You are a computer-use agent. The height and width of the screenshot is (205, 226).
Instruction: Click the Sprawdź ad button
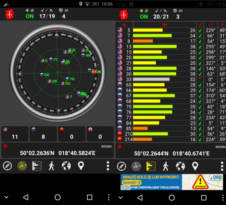[x=132, y=182]
